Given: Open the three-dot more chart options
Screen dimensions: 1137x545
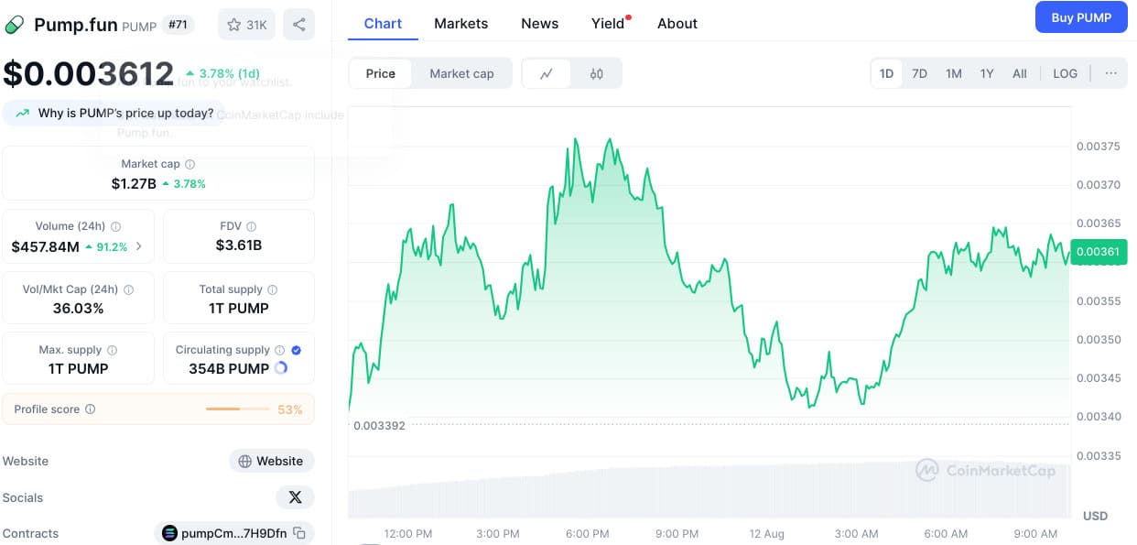Looking at the screenshot, I should pyautogui.click(x=1110, y=73).
